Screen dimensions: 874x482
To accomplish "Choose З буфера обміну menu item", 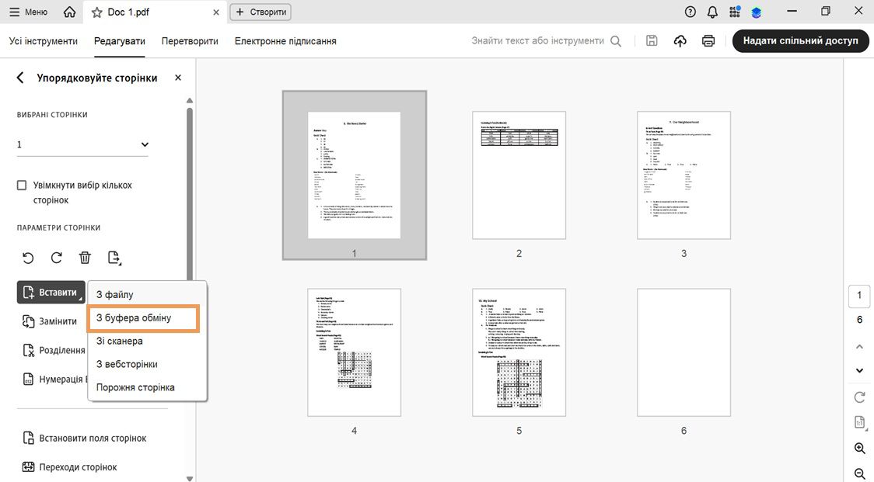I will coord(144,318).
